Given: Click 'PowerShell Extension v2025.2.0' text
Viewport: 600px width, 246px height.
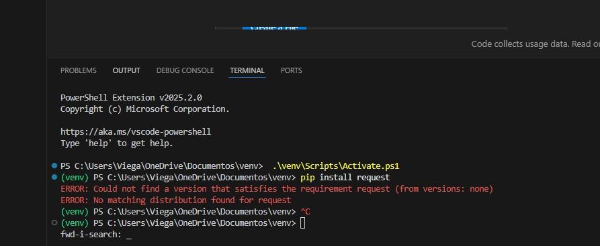Looking at the screenshot, I should pos(131,98).
